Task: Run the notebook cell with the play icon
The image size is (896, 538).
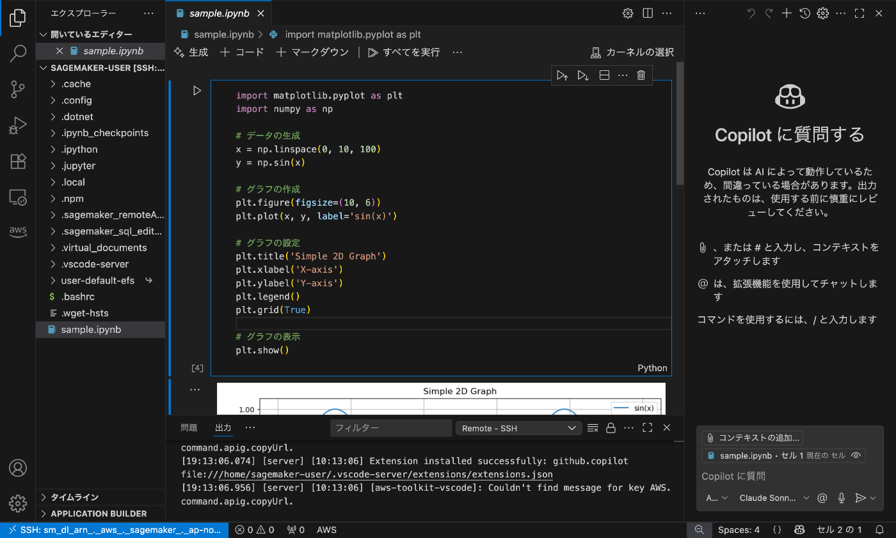Action: pos(197,91)
